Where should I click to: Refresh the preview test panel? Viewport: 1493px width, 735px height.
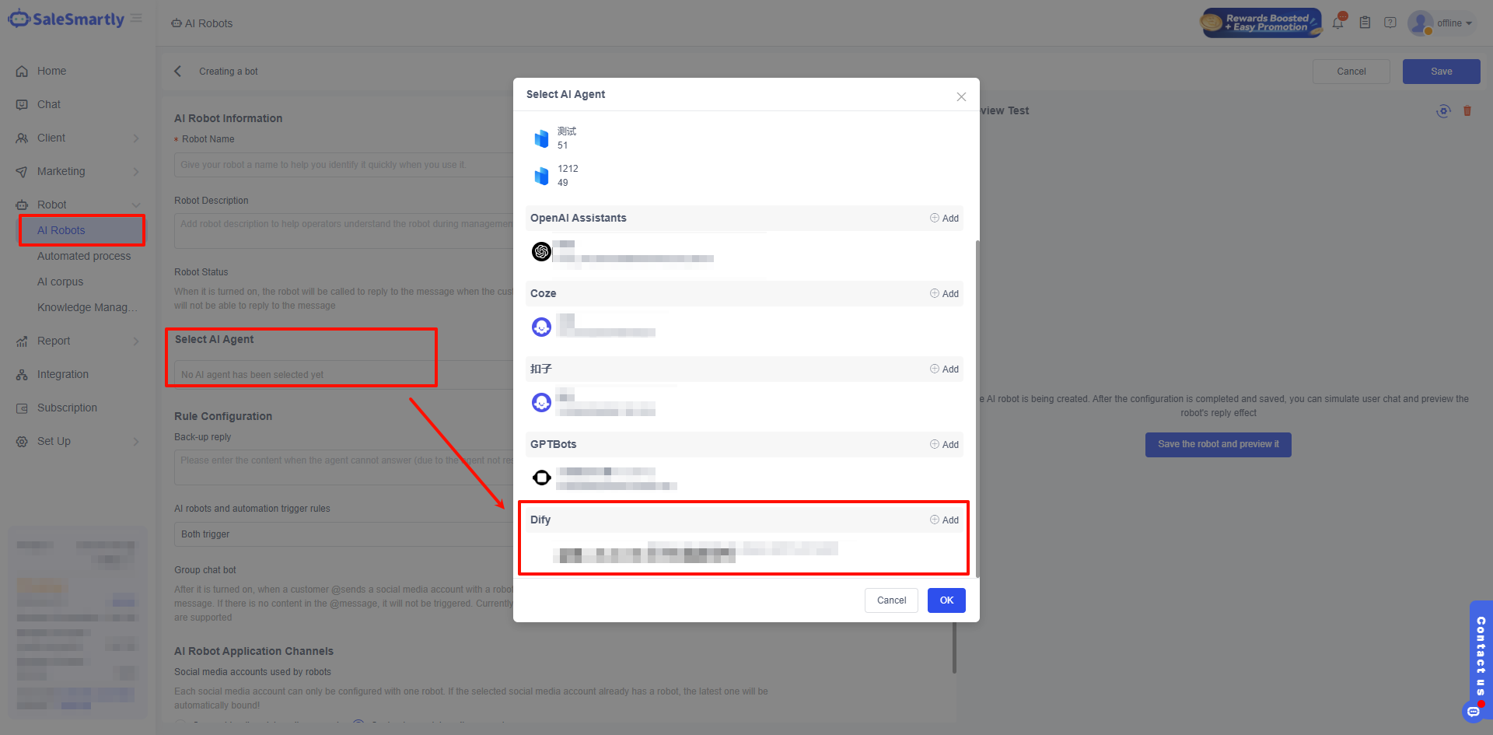coord(1443,111)
